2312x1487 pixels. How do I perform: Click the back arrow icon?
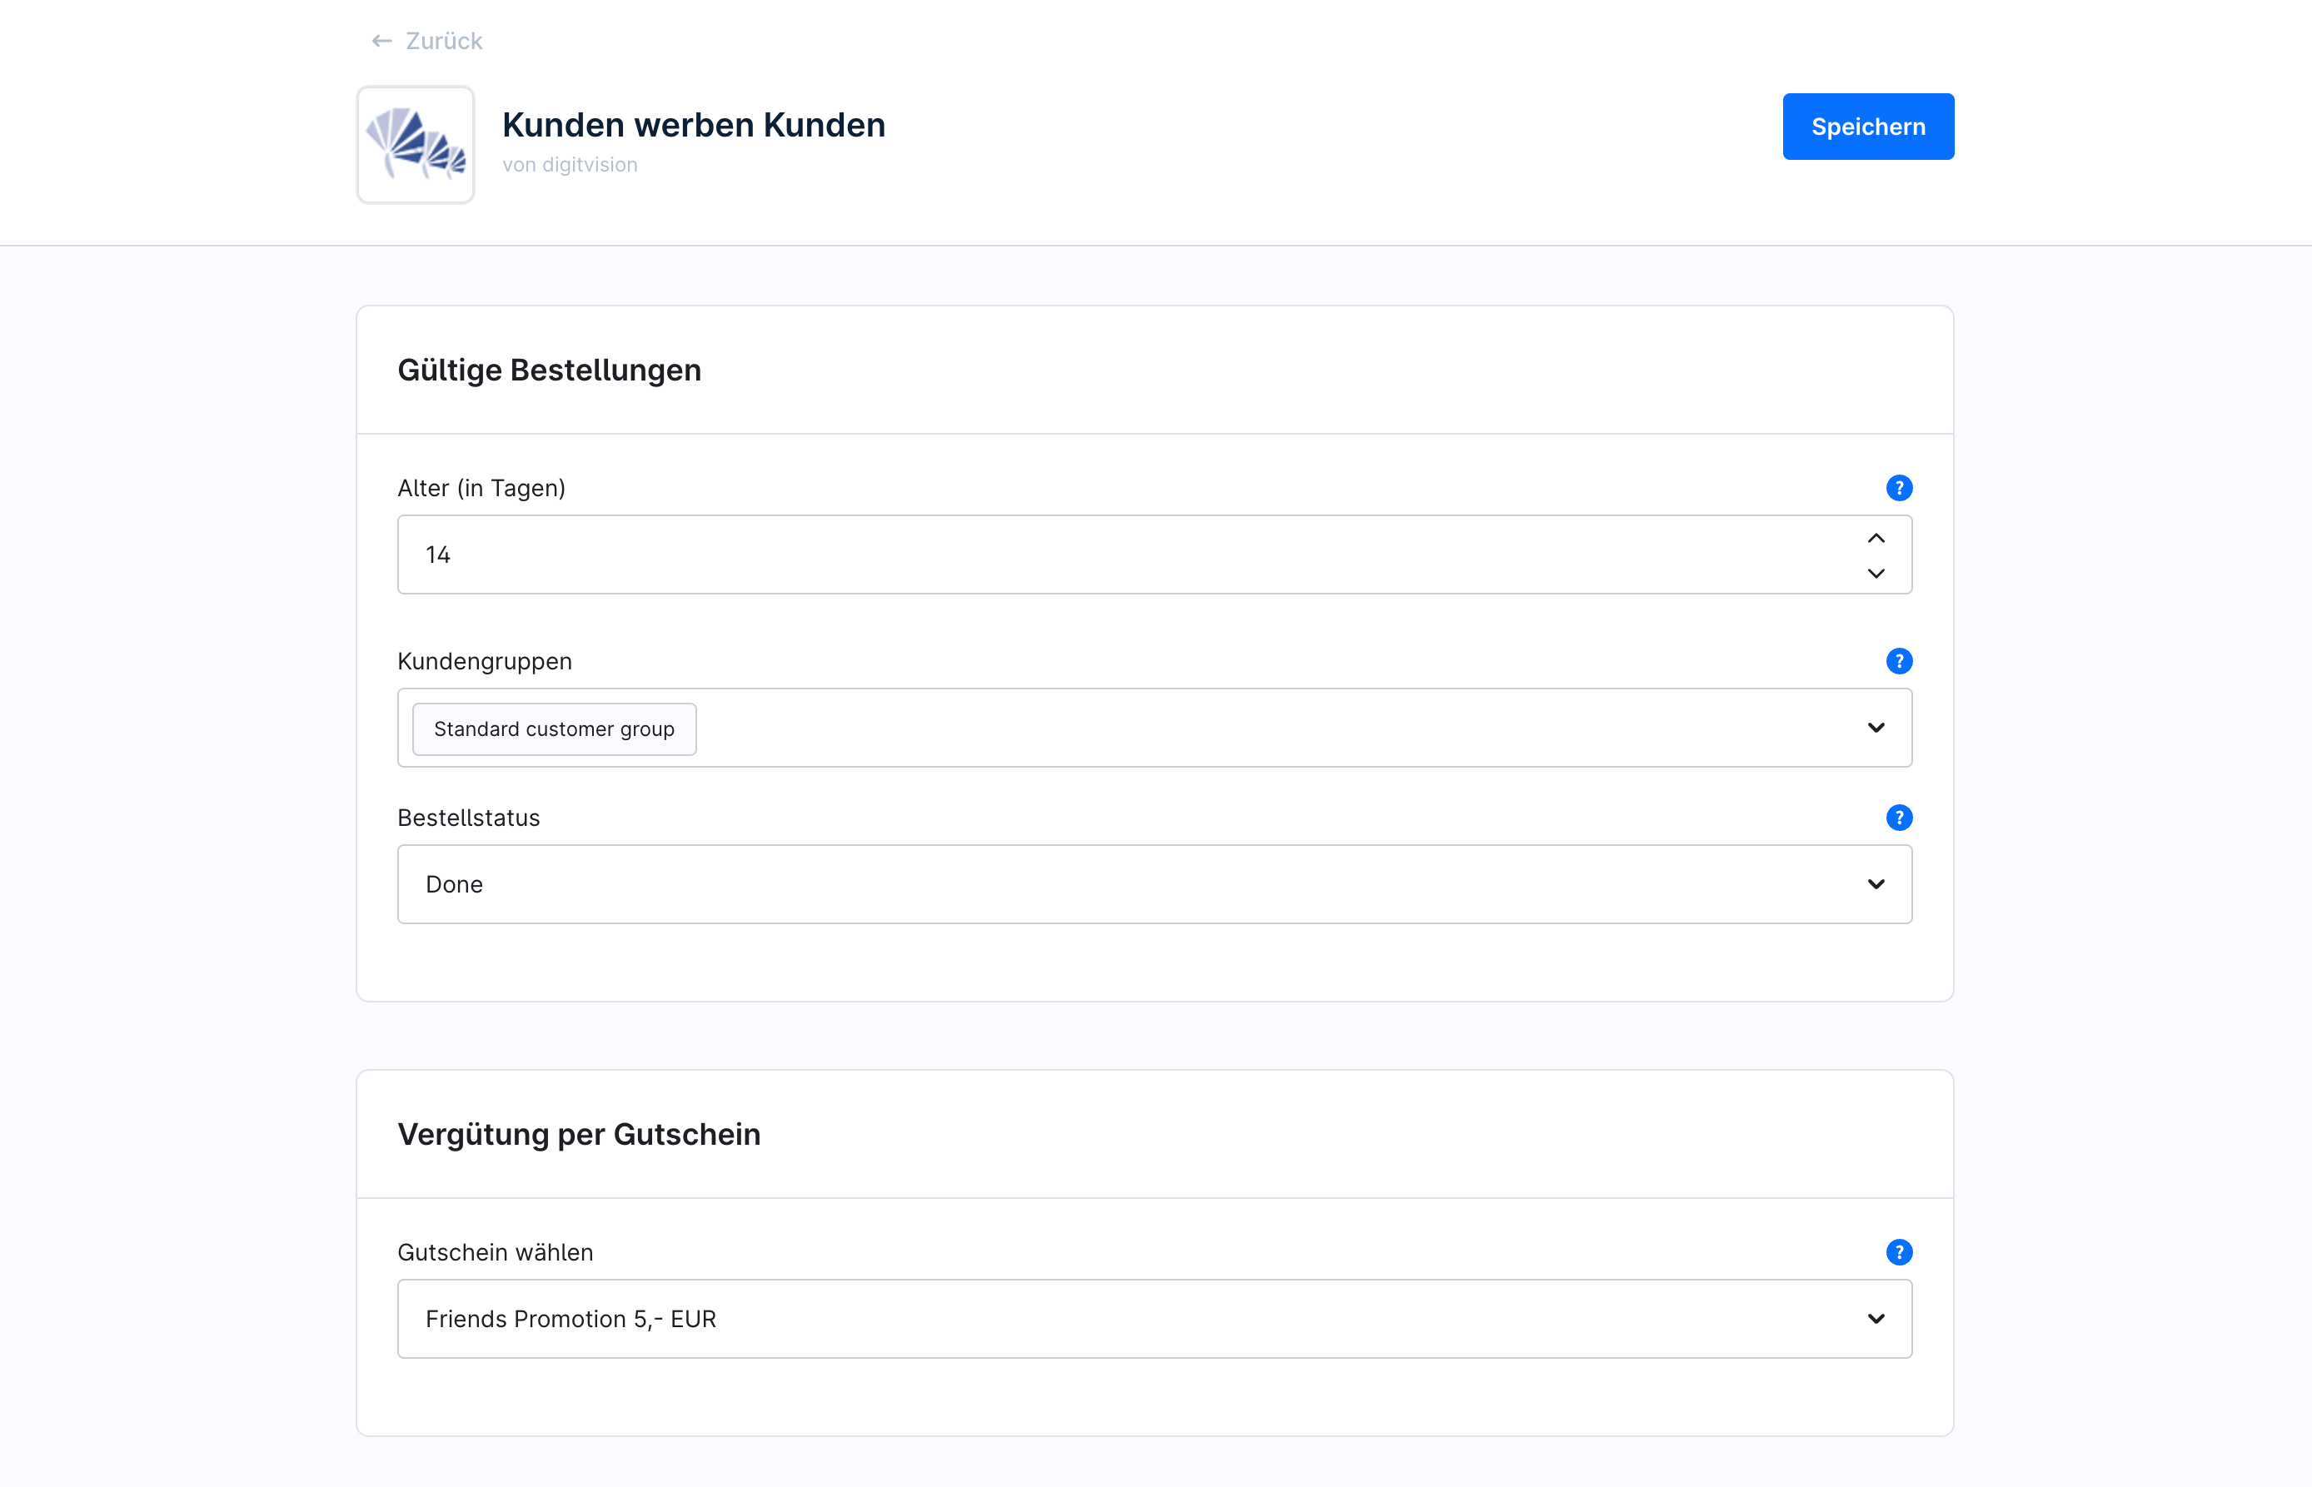(x=381, y=41)
